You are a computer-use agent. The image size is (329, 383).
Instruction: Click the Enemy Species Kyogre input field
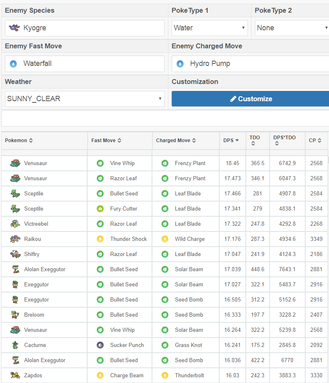(x=84, y=28)
